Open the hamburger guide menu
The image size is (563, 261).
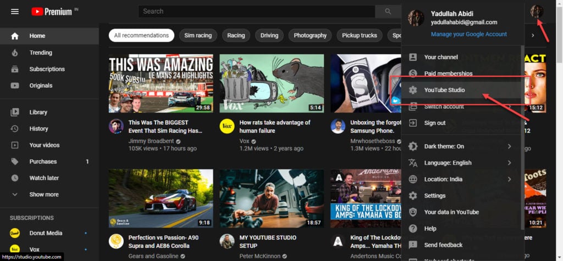coord(15,12)
